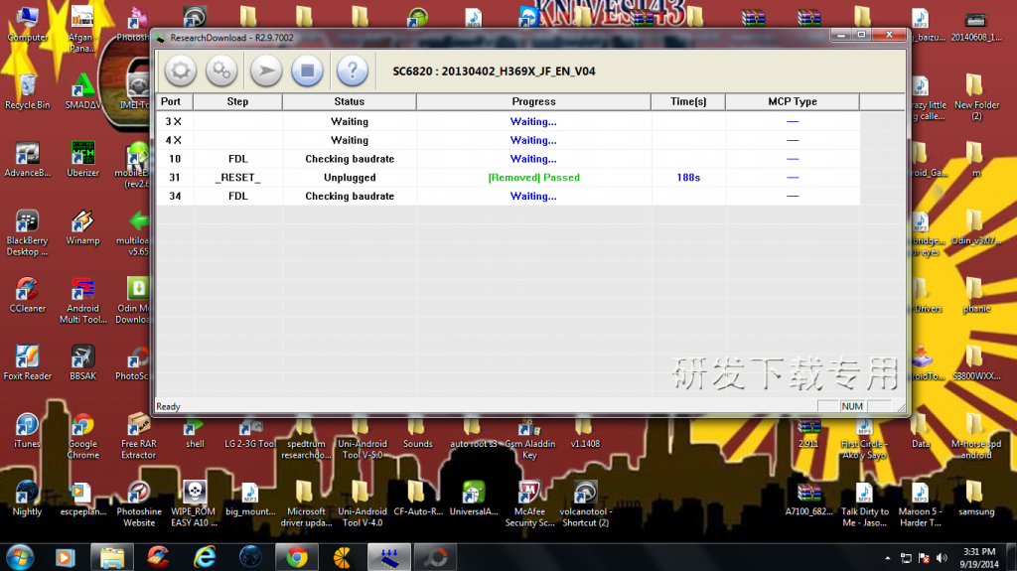Click the NUM indicator in status bar
Image resolution: width=1017 pixels, height=571 pixels.
click(851, 406)
